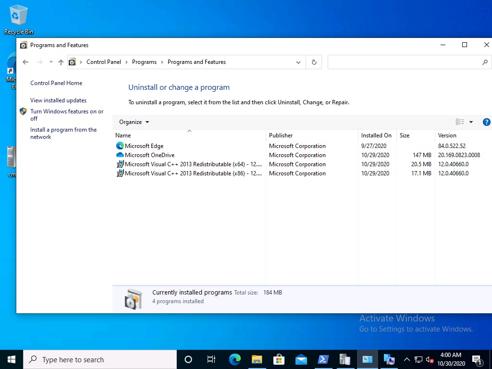Click the Up arrow in the navigation bar
The image size is (492, 369).
click(61, 62)
